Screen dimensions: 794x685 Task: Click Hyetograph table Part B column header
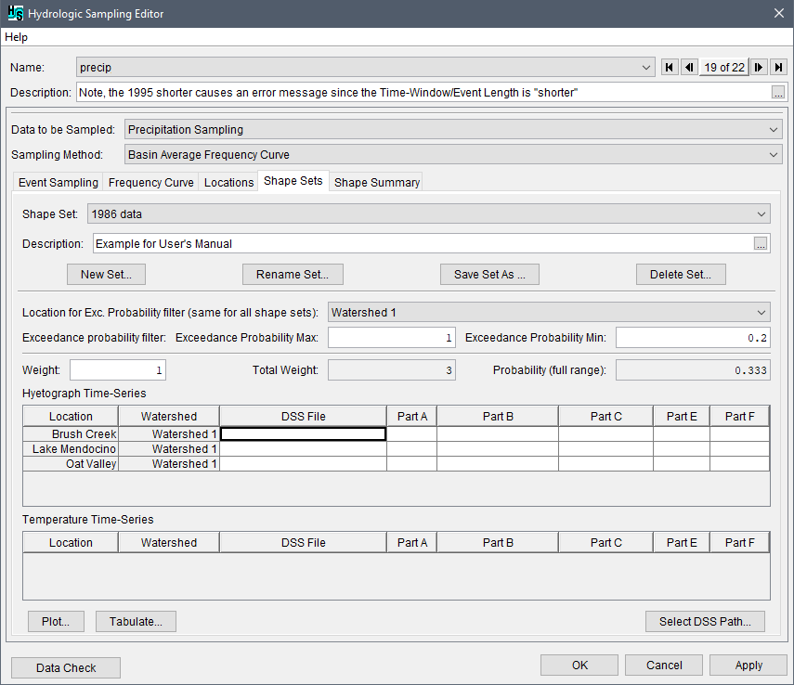click(498, 416)
